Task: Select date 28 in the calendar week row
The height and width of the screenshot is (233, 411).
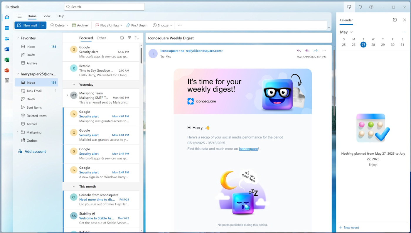Action: (373, 45)
